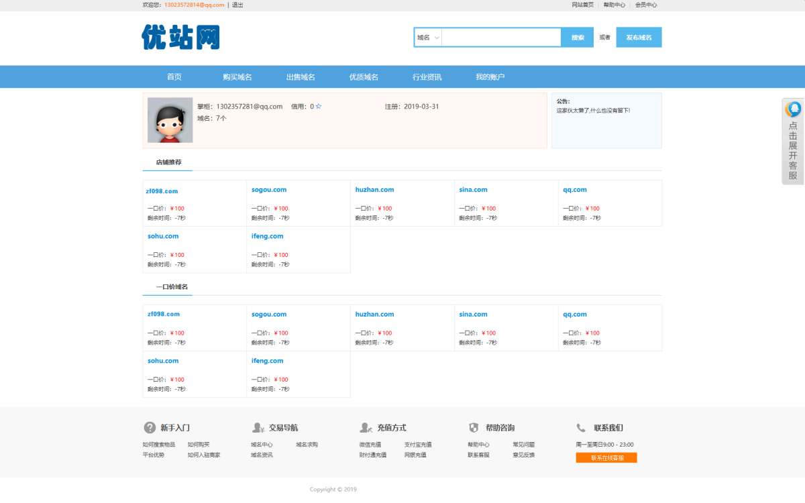The image size is (805, 503).
Task: Open 常见问题 footer link
Action: pos(524,445)
